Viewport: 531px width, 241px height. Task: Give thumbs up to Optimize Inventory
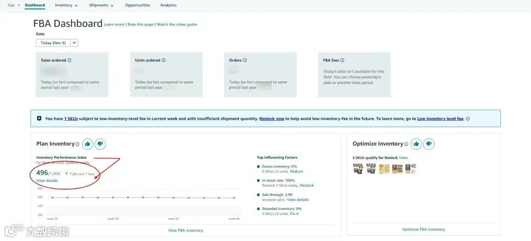[x=416, y=144]
